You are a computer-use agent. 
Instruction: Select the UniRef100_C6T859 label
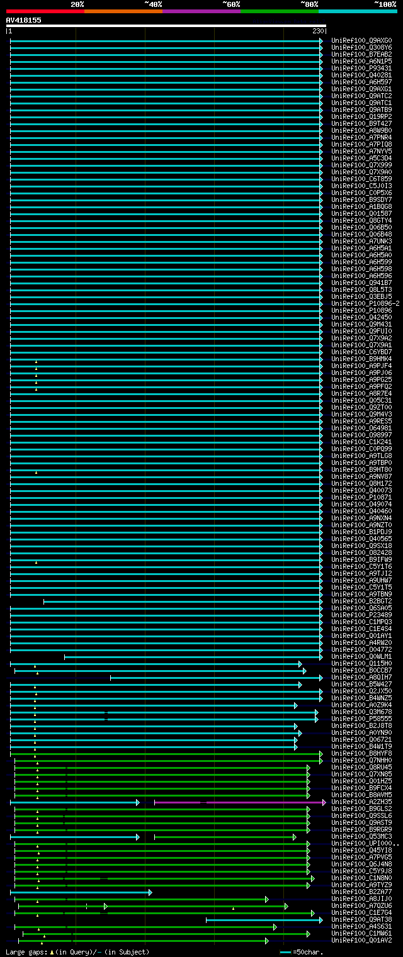tap(361, 179)
